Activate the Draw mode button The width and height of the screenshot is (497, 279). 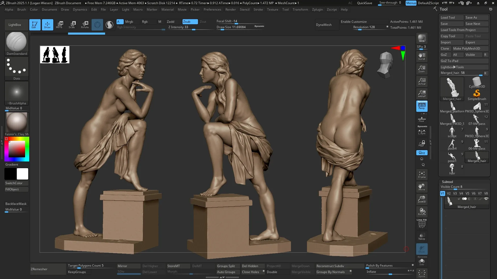(47, 25)
